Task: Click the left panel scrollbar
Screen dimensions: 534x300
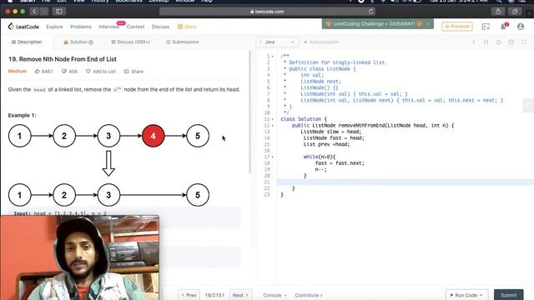Action: click(x=250, y=112)
